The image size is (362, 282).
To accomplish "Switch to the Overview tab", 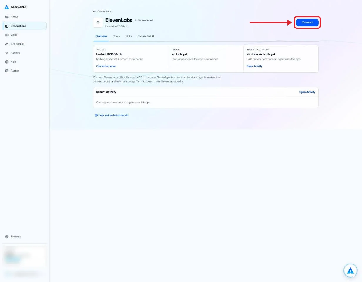I will tap(101, 36).
